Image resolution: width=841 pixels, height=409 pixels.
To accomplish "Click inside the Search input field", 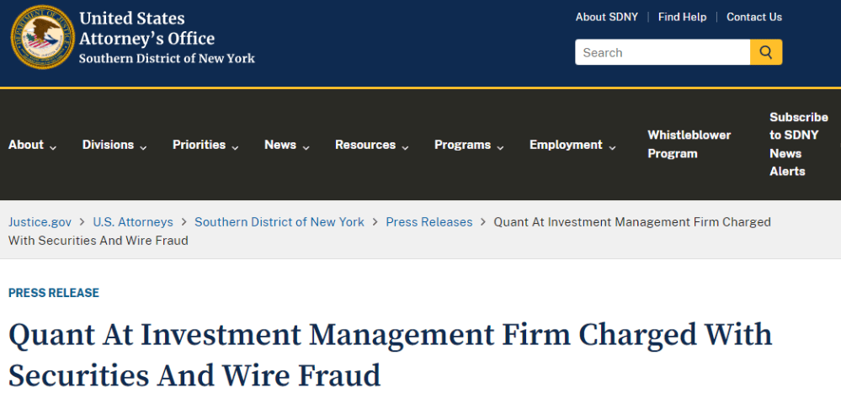I will tap(662, 52).
